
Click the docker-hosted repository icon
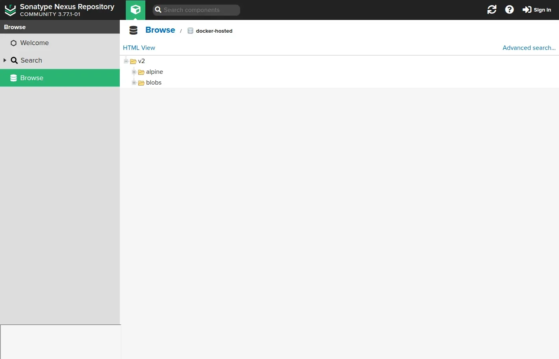[x=190, y=31]
